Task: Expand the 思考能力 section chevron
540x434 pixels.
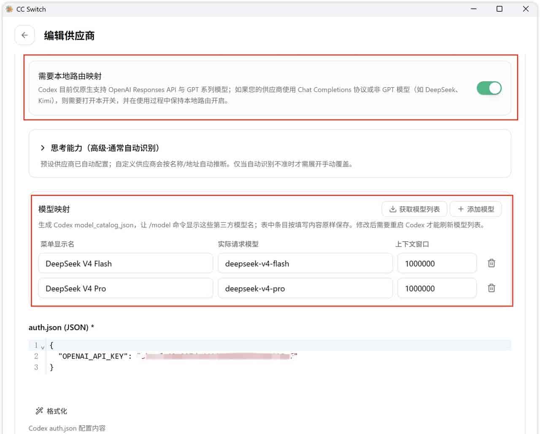Action: (x=43, y=148)
